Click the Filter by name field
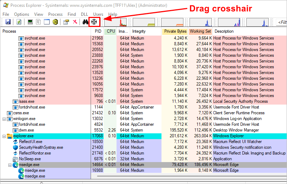The height and width of the screenshot is (184, 287). 282,22
